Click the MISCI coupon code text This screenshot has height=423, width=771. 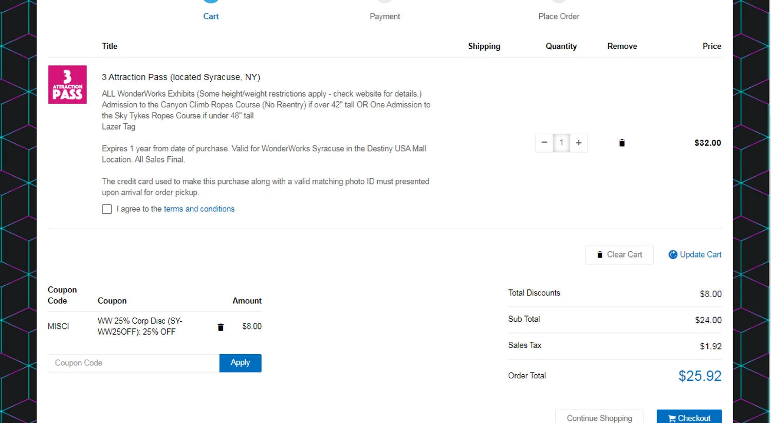[59, 326]
